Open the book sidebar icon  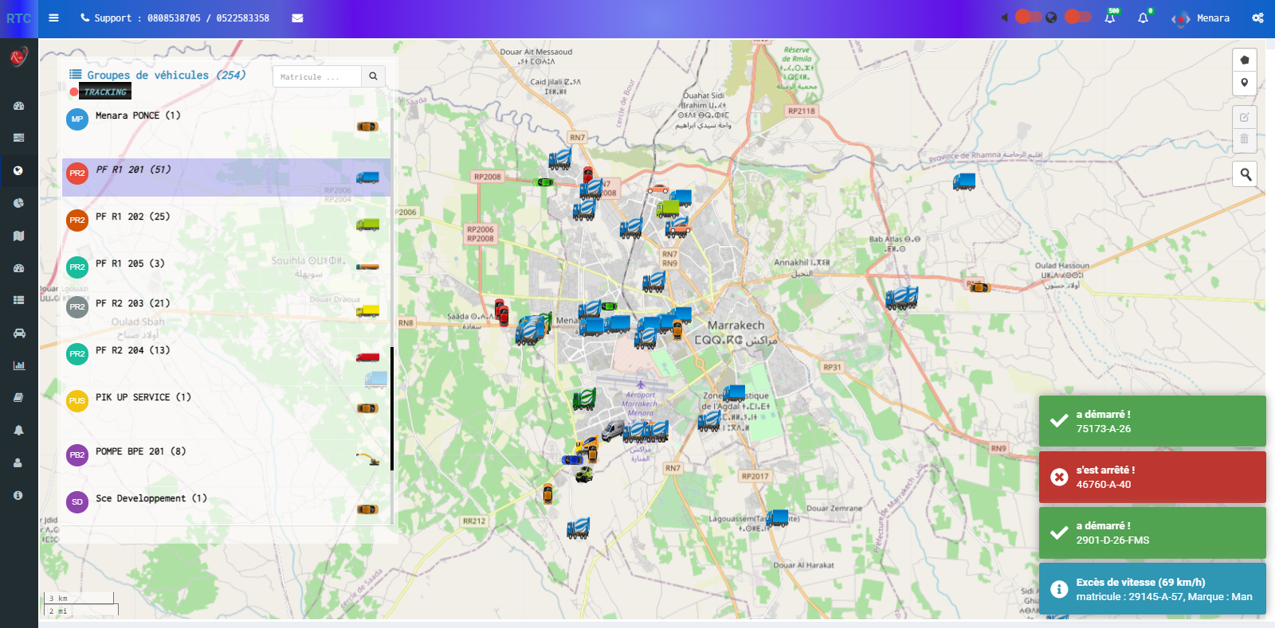click(18, 397)
